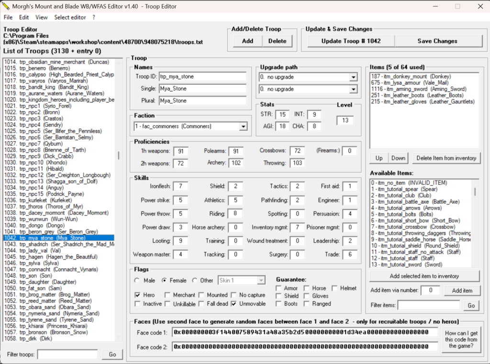Click the Filter troops input field
Viewport: 490px width, 364px height.
[x=67, y=354]
